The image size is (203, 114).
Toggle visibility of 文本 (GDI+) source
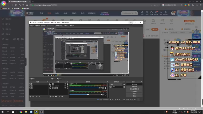click(65, 86)
